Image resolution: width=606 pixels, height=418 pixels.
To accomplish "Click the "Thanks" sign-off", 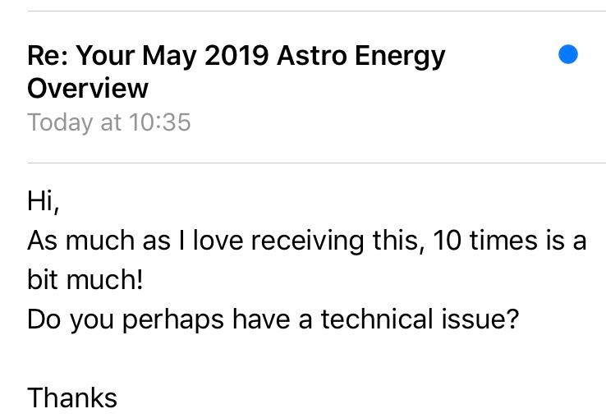I will (x=72, y=397).
